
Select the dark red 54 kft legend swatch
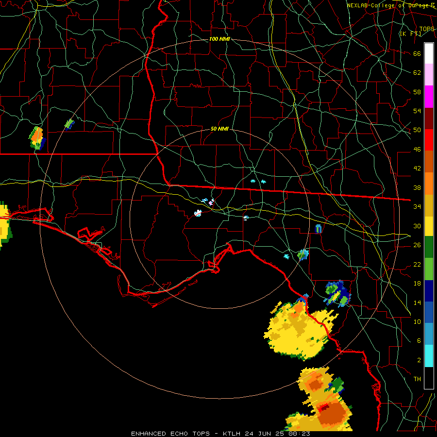tap(429, 118)
